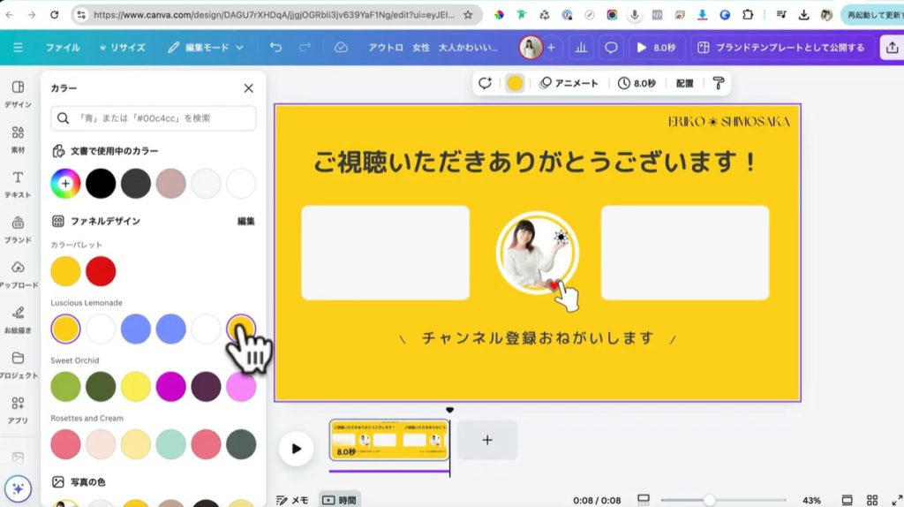Open the お絵描き (Draw) sidebar tool

click(18, 319)
